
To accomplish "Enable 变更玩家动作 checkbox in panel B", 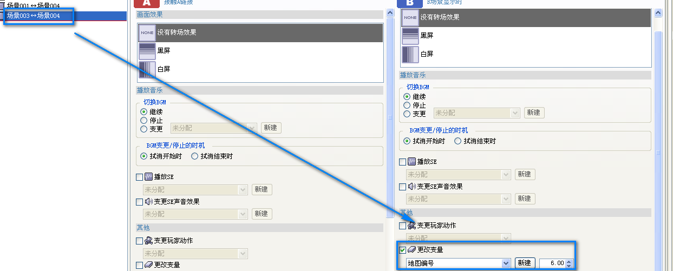I will pyautogui.click(x=402, y=226).
